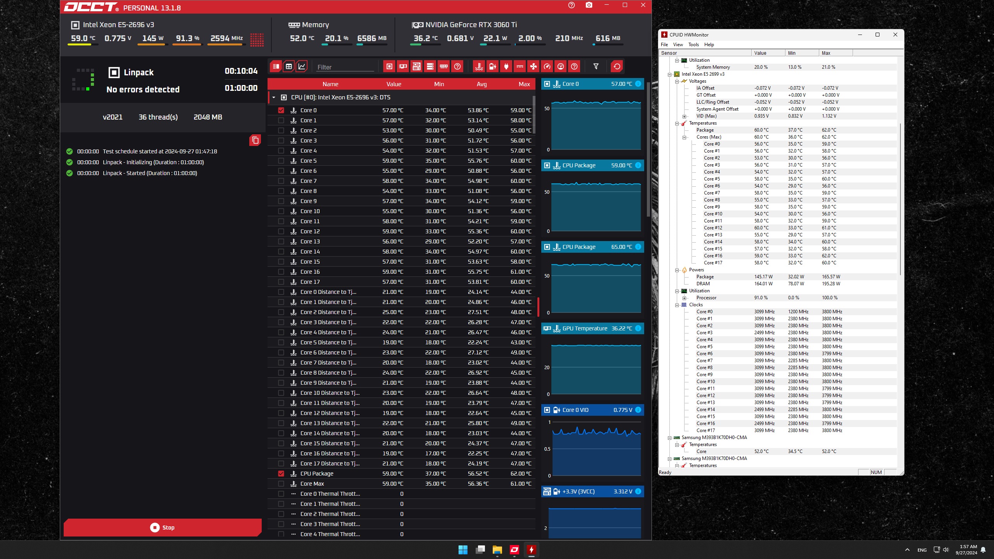
Task: Click the screenshot camera icon in title bar
Action: coord(589,5)
